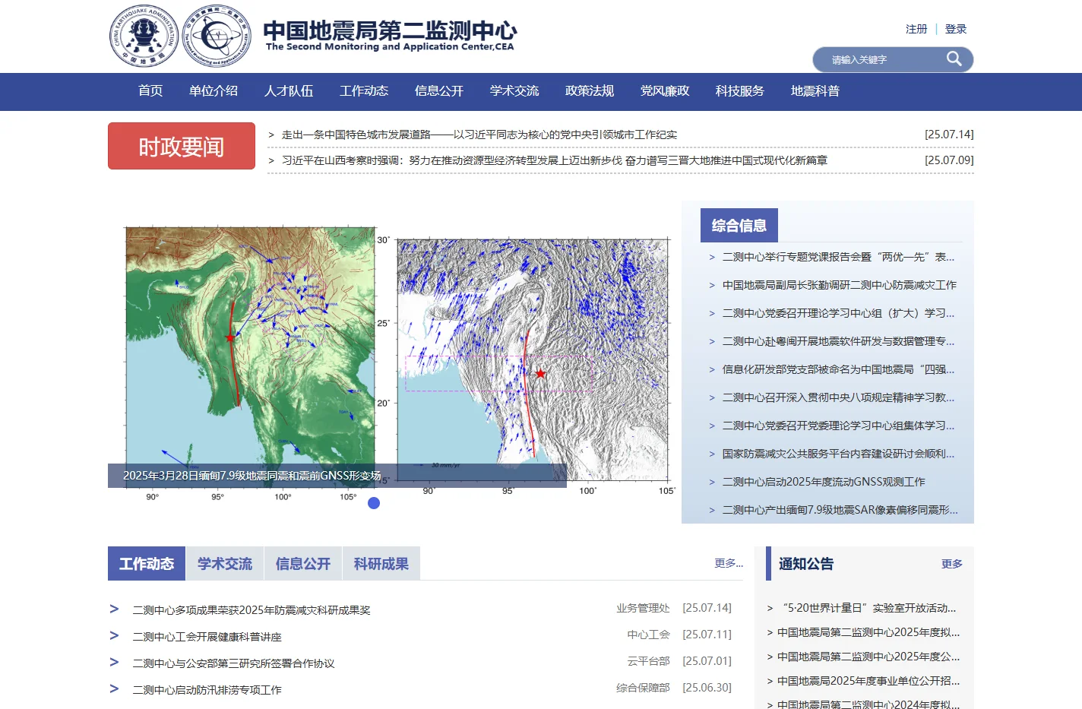Image resolution: width=1082 pixels, height=709 pixels.
Task: Open 二测中心启动2025年度流动GNSS观测工作 article
Action: (x=824, y=482)
